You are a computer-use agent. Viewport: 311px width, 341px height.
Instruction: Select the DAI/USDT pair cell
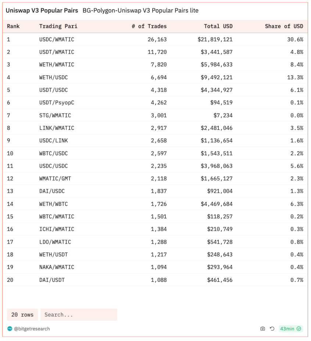(52, 280)
